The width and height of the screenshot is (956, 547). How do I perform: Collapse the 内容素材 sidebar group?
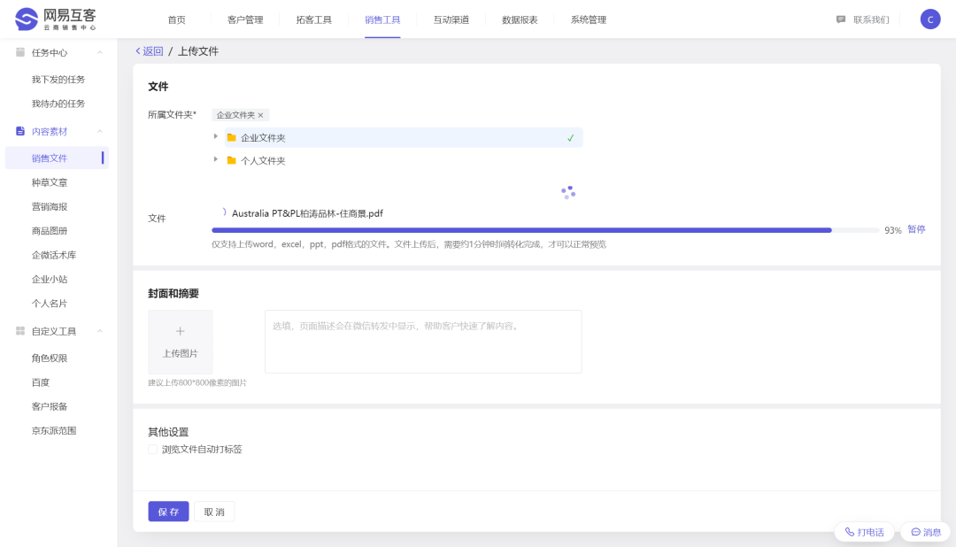pos(99,131)
